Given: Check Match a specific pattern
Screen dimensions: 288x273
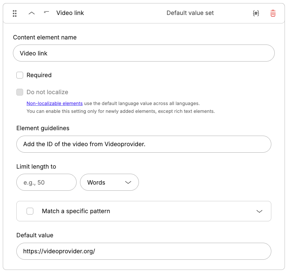Looking at the screenshot, I should pyautogui.click(x=30, y=211).
